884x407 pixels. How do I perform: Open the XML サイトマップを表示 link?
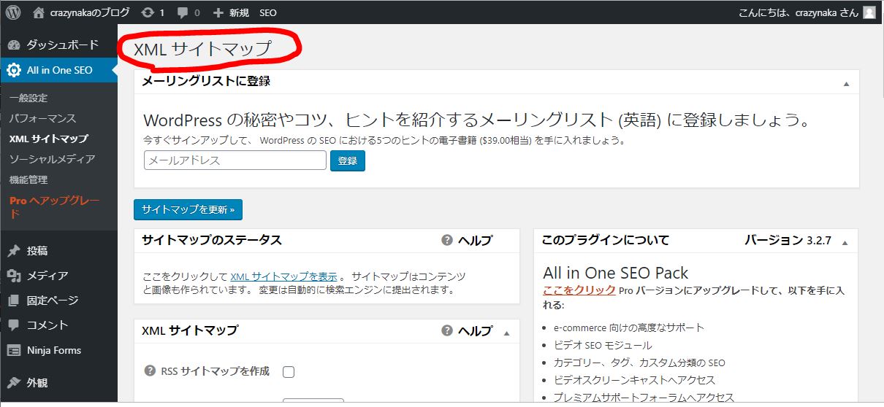coord(283,276)
